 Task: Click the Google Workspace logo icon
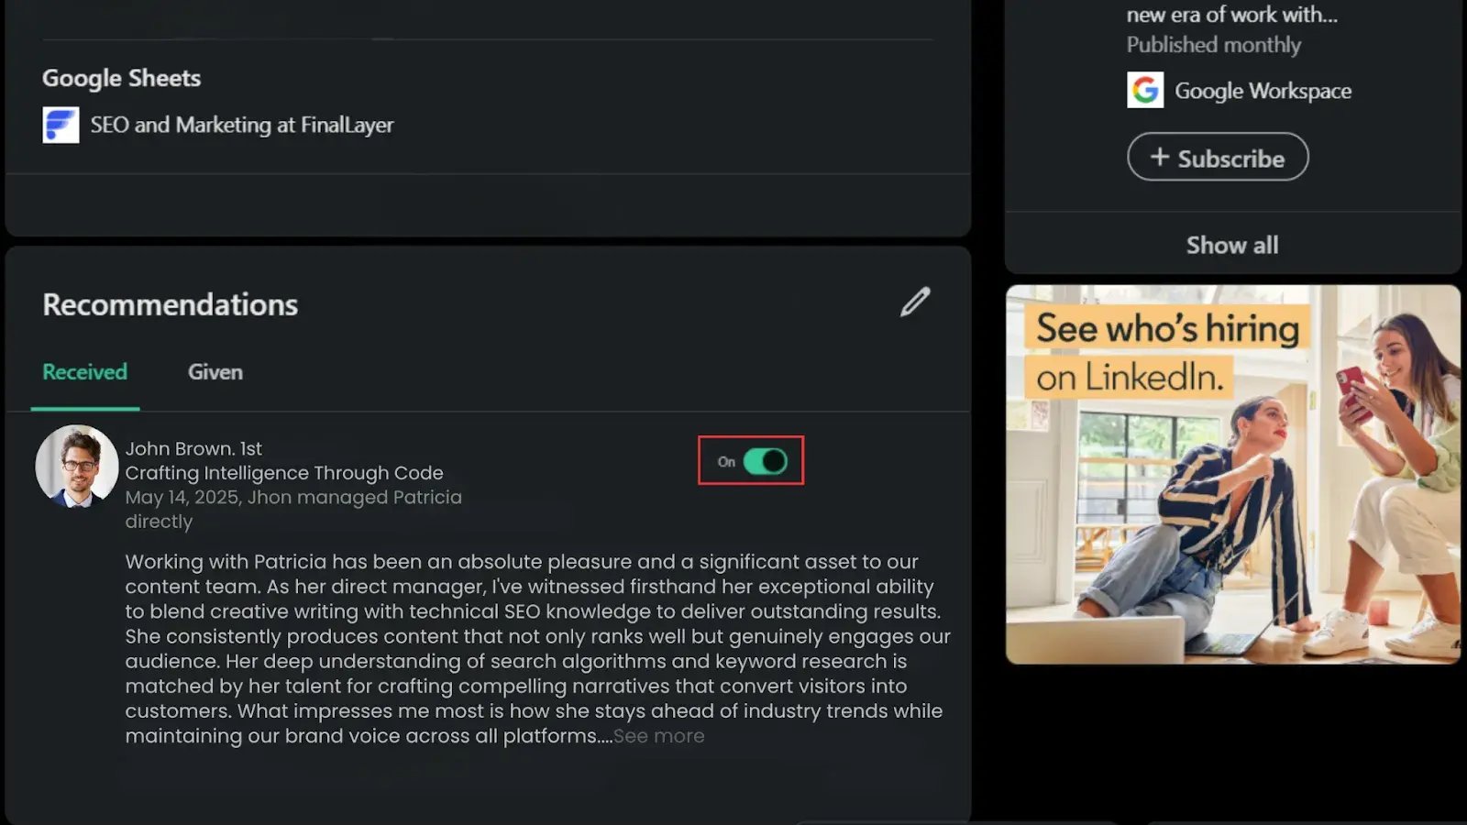[1144, 91]
